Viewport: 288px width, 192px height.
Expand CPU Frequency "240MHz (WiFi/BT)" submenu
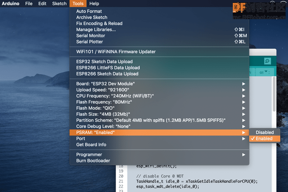pyautogui.click(x=159, y=96)
